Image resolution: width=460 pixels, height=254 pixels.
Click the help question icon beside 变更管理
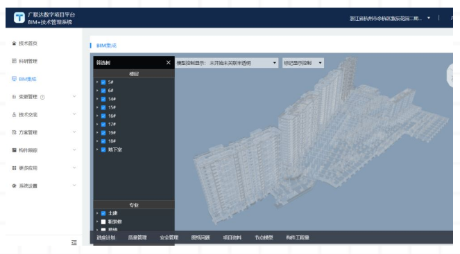pyautogui.click(x=42, y=97)
